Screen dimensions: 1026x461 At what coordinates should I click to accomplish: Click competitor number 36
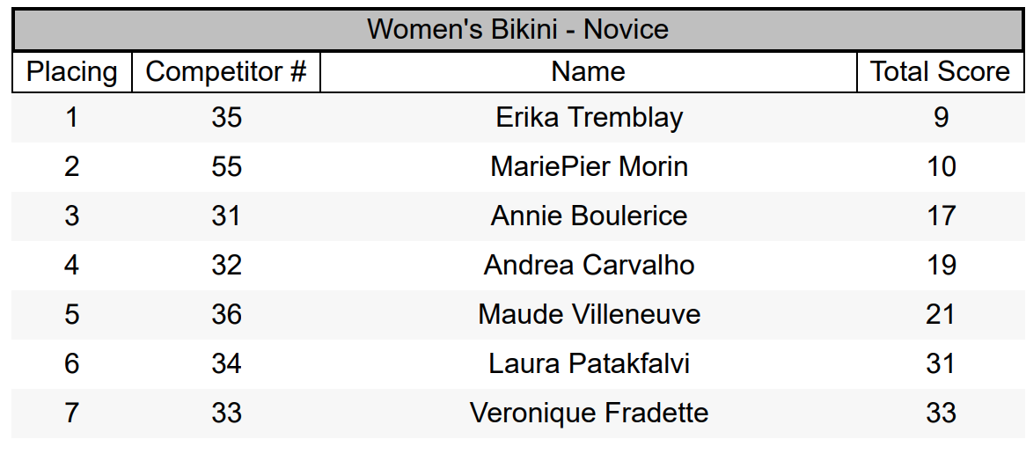(x=226, y=315)
